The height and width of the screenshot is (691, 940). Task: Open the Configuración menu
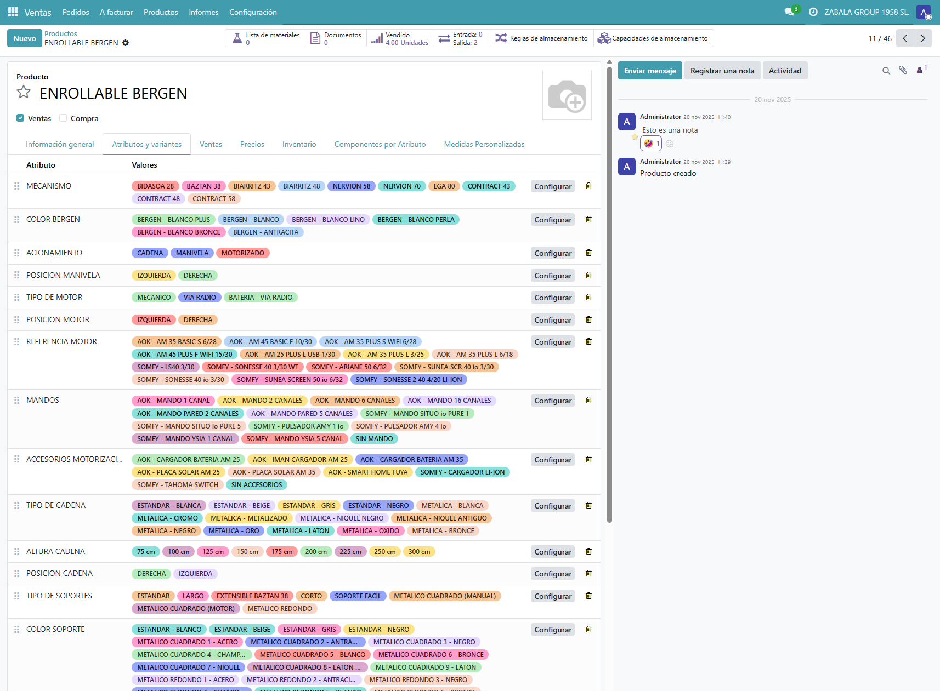(x=253, y=12)
